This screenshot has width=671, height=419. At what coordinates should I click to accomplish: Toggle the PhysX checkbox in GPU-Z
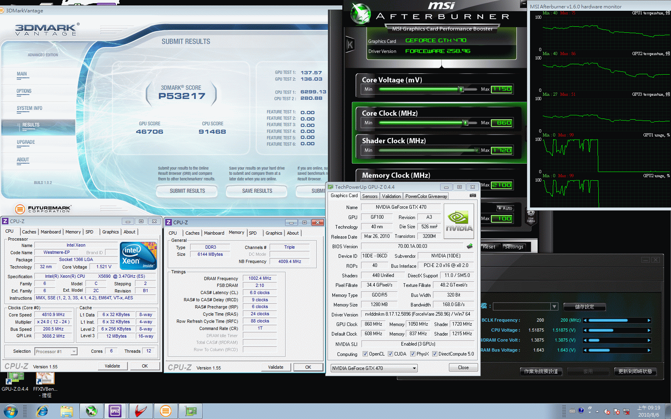click(413, 354)
